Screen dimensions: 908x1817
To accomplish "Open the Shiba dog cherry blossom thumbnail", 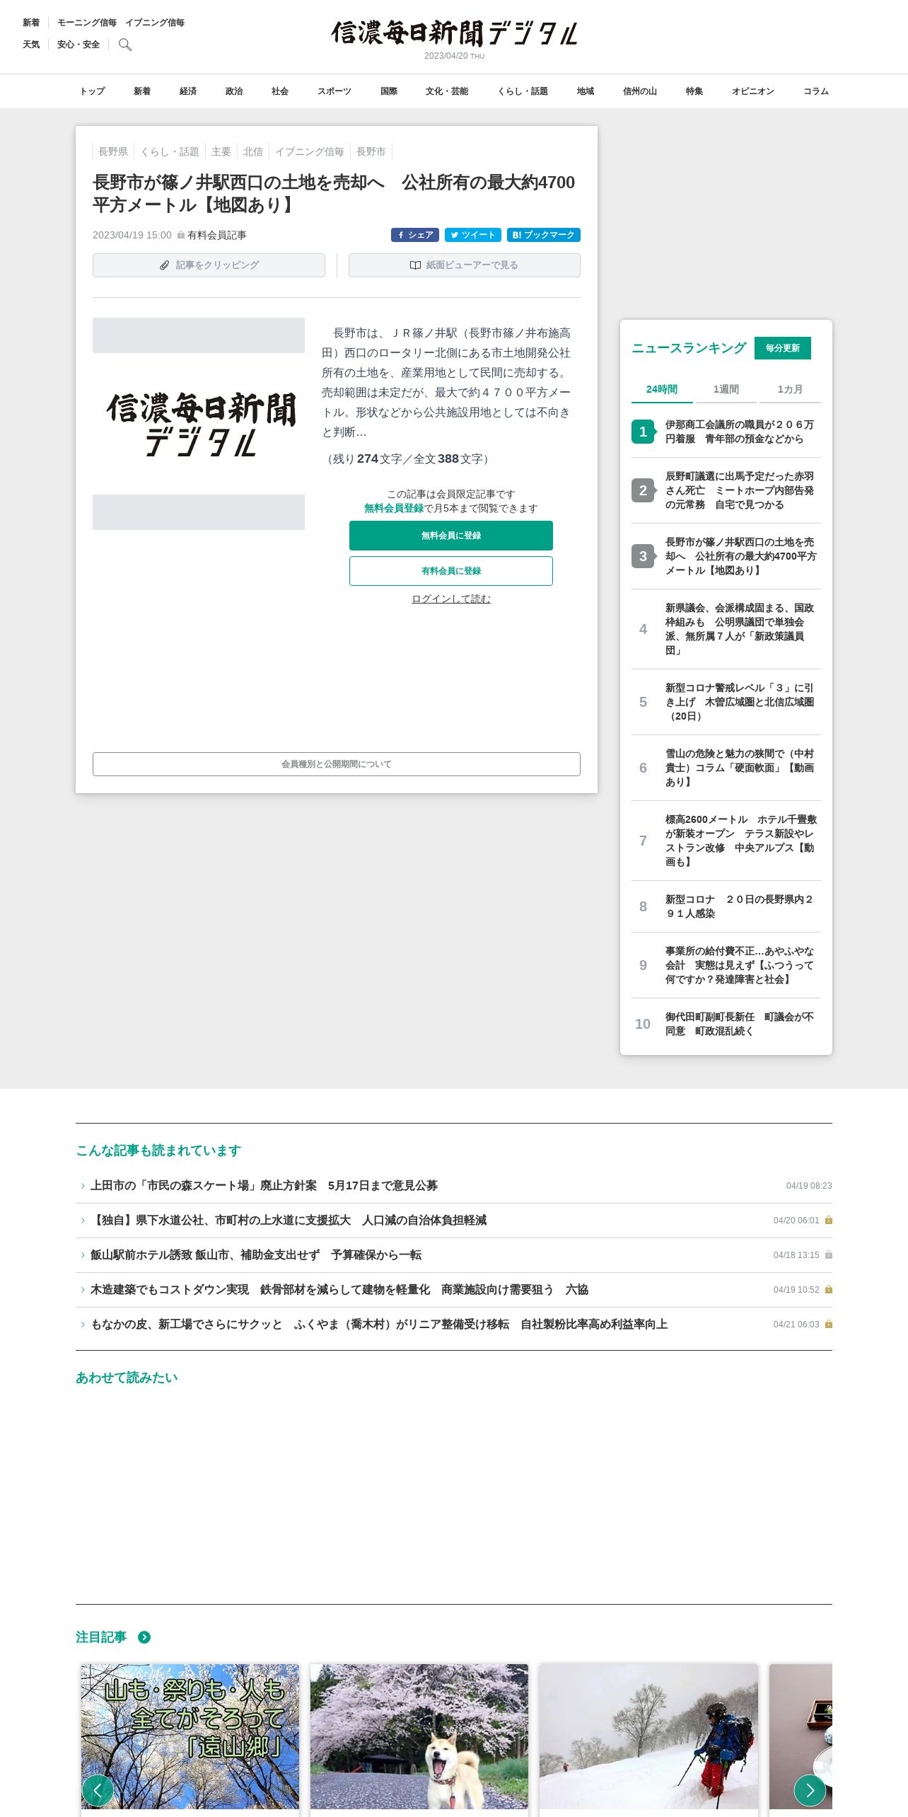I will pyautogui.click(x=419, y=1736).
